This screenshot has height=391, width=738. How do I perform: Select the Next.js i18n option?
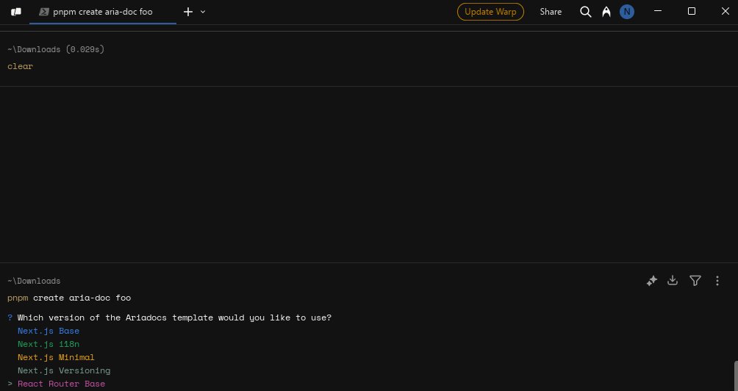(x=49, y=344)
